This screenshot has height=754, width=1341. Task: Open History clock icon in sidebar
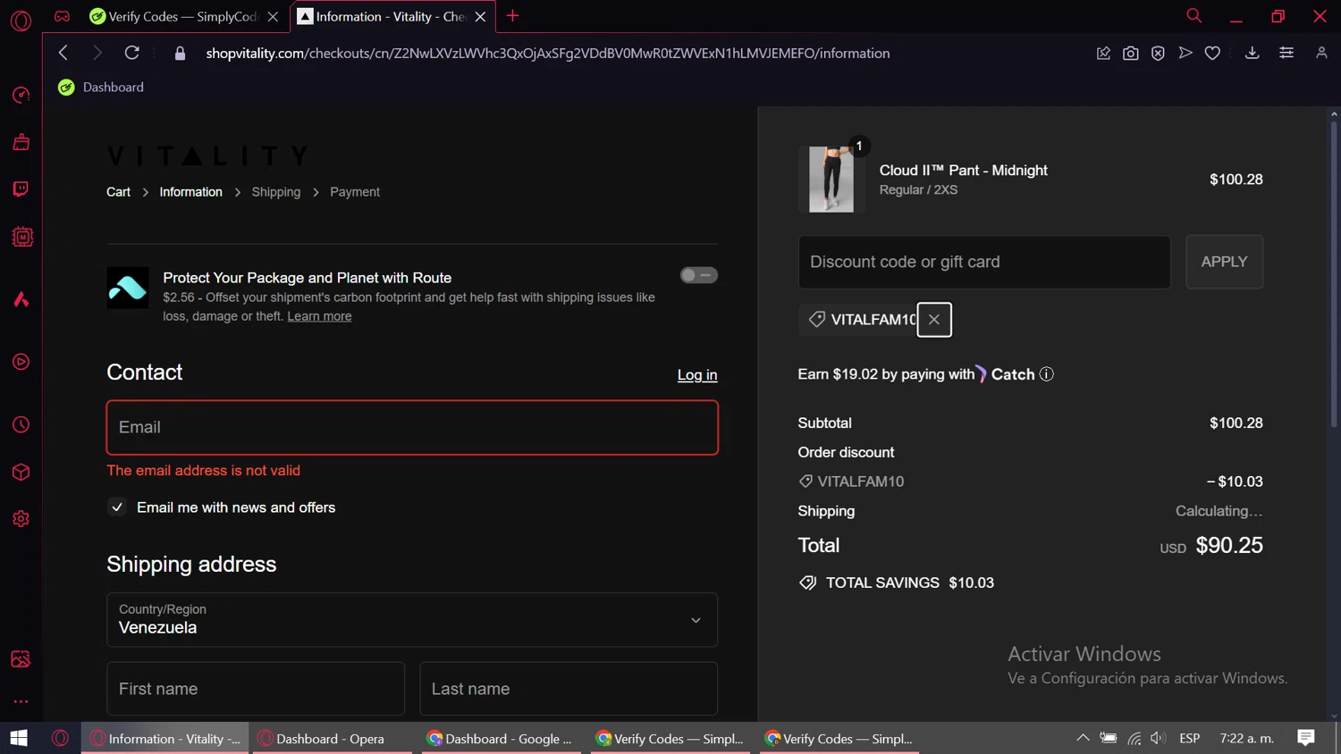pos(21,425)
